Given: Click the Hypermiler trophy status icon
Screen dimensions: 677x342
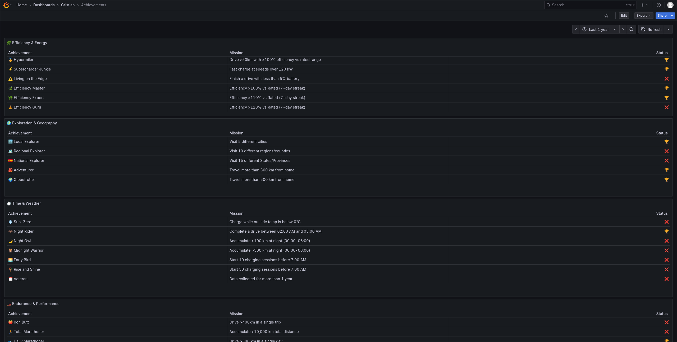Looking at the screenshot, I should 666,60.
